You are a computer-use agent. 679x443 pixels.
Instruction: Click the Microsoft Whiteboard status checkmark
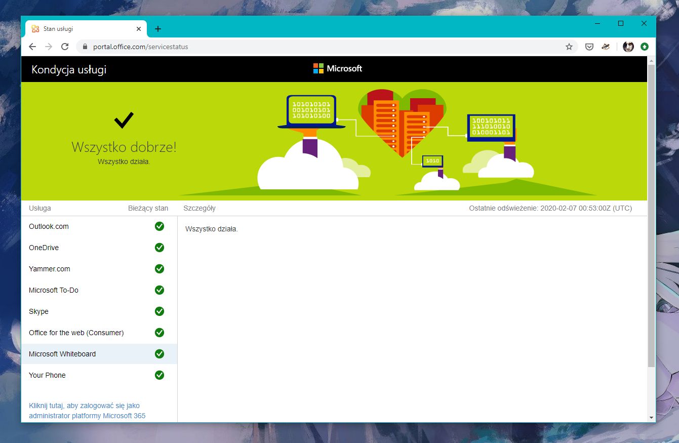[159, 354]
